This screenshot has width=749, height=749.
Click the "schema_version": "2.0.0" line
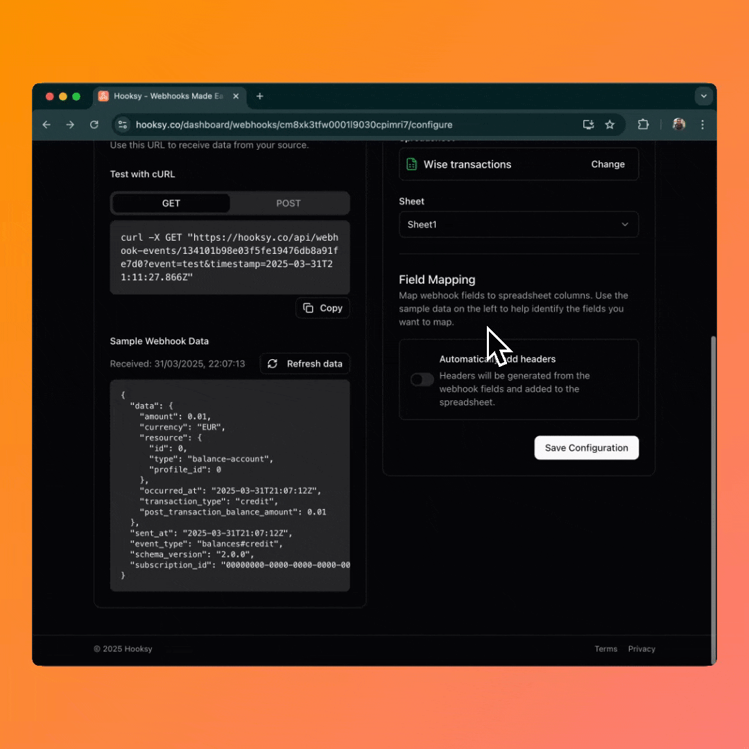coord(192,555)
